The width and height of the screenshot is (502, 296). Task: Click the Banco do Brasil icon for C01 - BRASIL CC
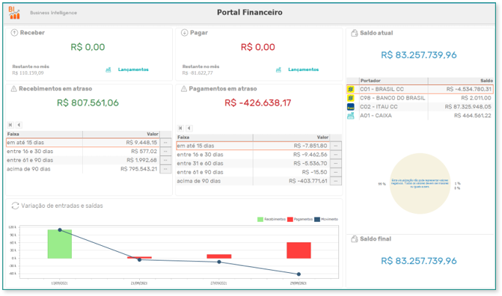351,89
